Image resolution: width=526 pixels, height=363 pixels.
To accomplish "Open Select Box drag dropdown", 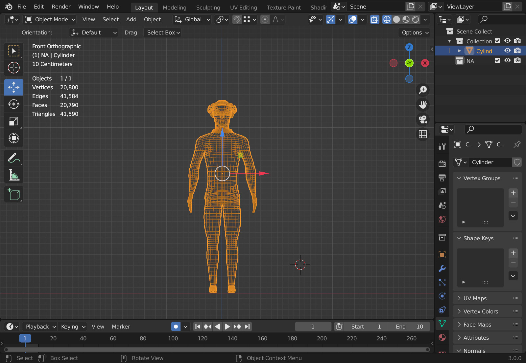I will point(162,32).
